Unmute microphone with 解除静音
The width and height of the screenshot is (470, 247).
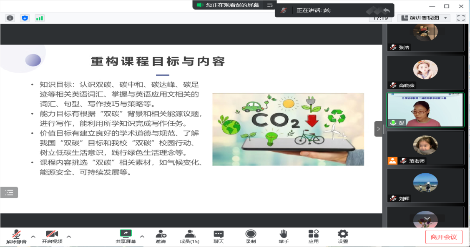click(17, 236)
